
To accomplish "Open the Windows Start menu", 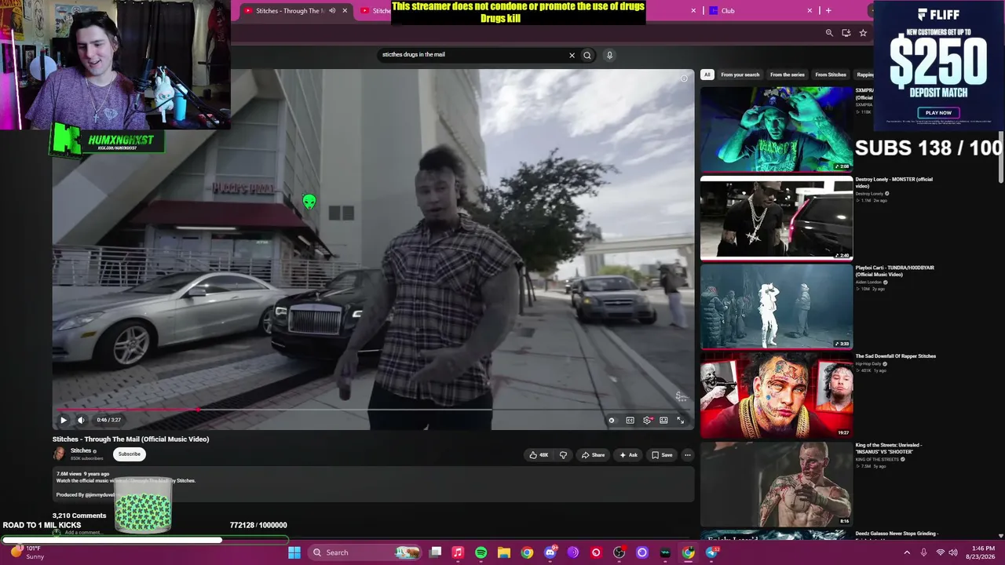I will pos(294,552).
